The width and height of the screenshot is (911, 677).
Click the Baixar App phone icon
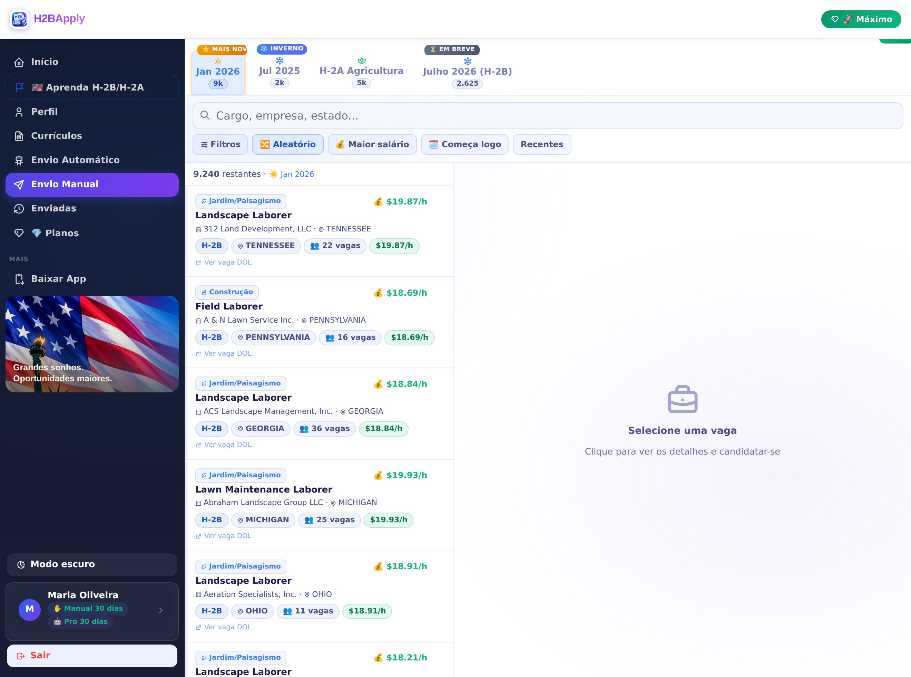19,279
